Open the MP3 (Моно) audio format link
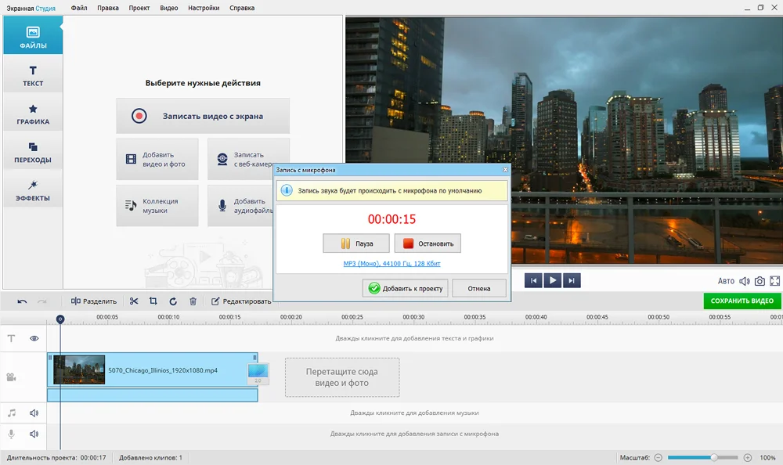The width and height of the screenshot is (783, 465). click(x=391, y=264)
